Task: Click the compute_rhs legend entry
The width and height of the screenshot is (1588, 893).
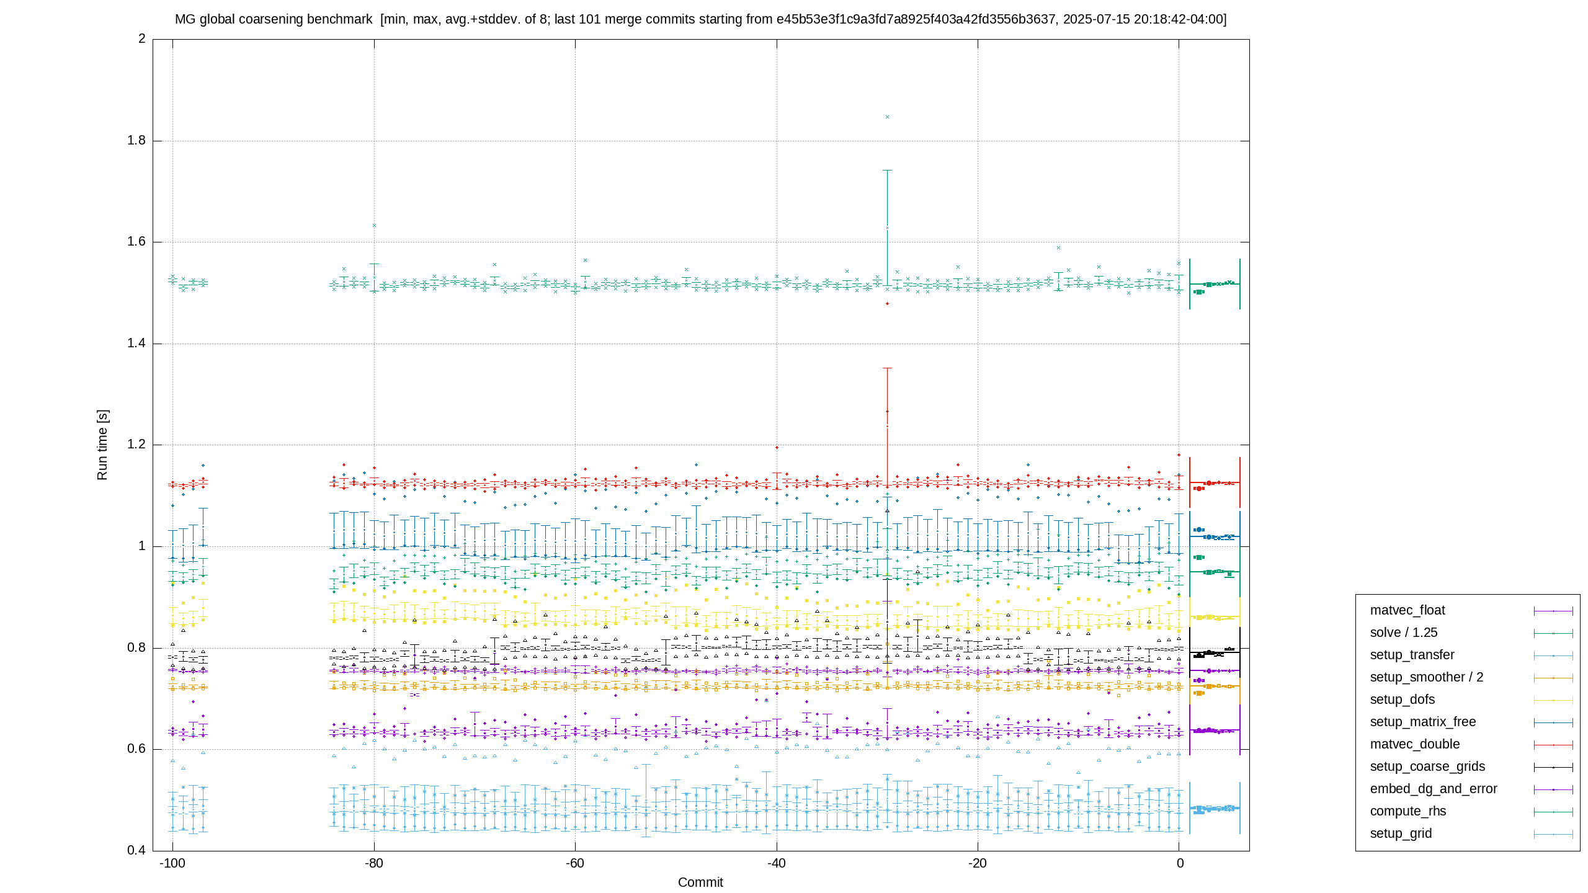Action: tap(1407, 811)
